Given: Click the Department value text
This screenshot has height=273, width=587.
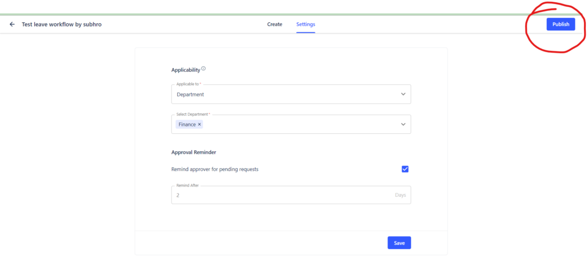Looking at the screenshot, I should pyautogui.click(x=190, y=94).
